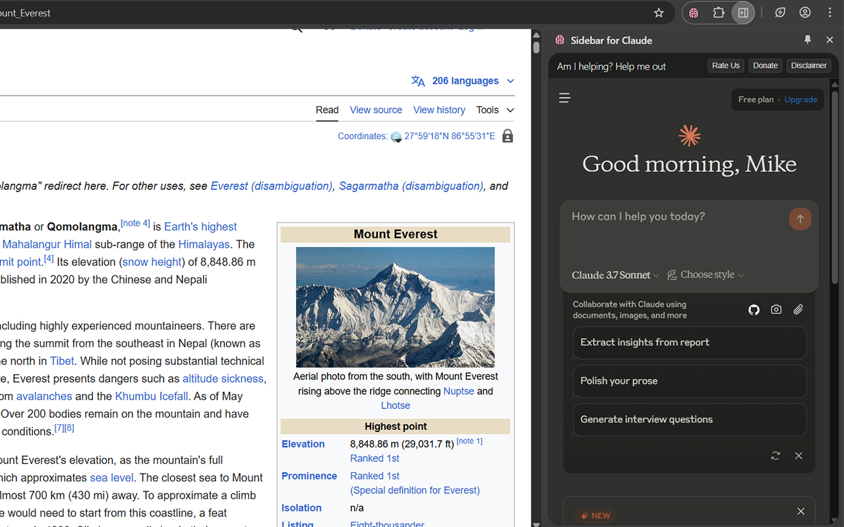
Task: Click the Donate button in sidebar
Action: [766, 66]
